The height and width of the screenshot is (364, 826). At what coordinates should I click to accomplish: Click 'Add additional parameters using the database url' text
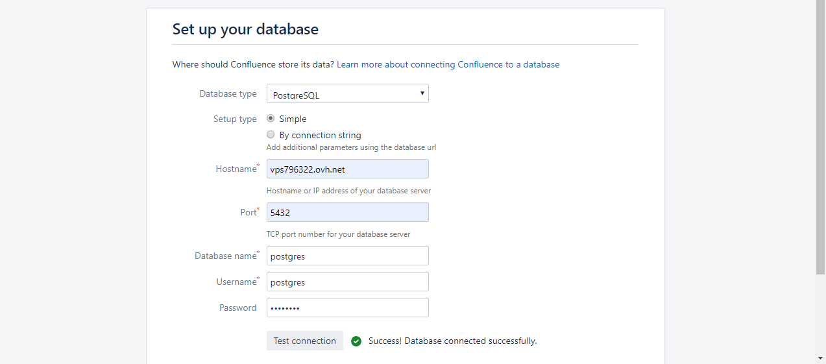pyautogui.click(x=351, y=147)
